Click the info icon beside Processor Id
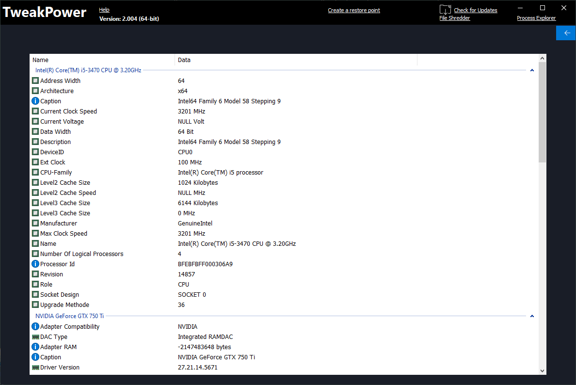 click(x=35, y=264)
